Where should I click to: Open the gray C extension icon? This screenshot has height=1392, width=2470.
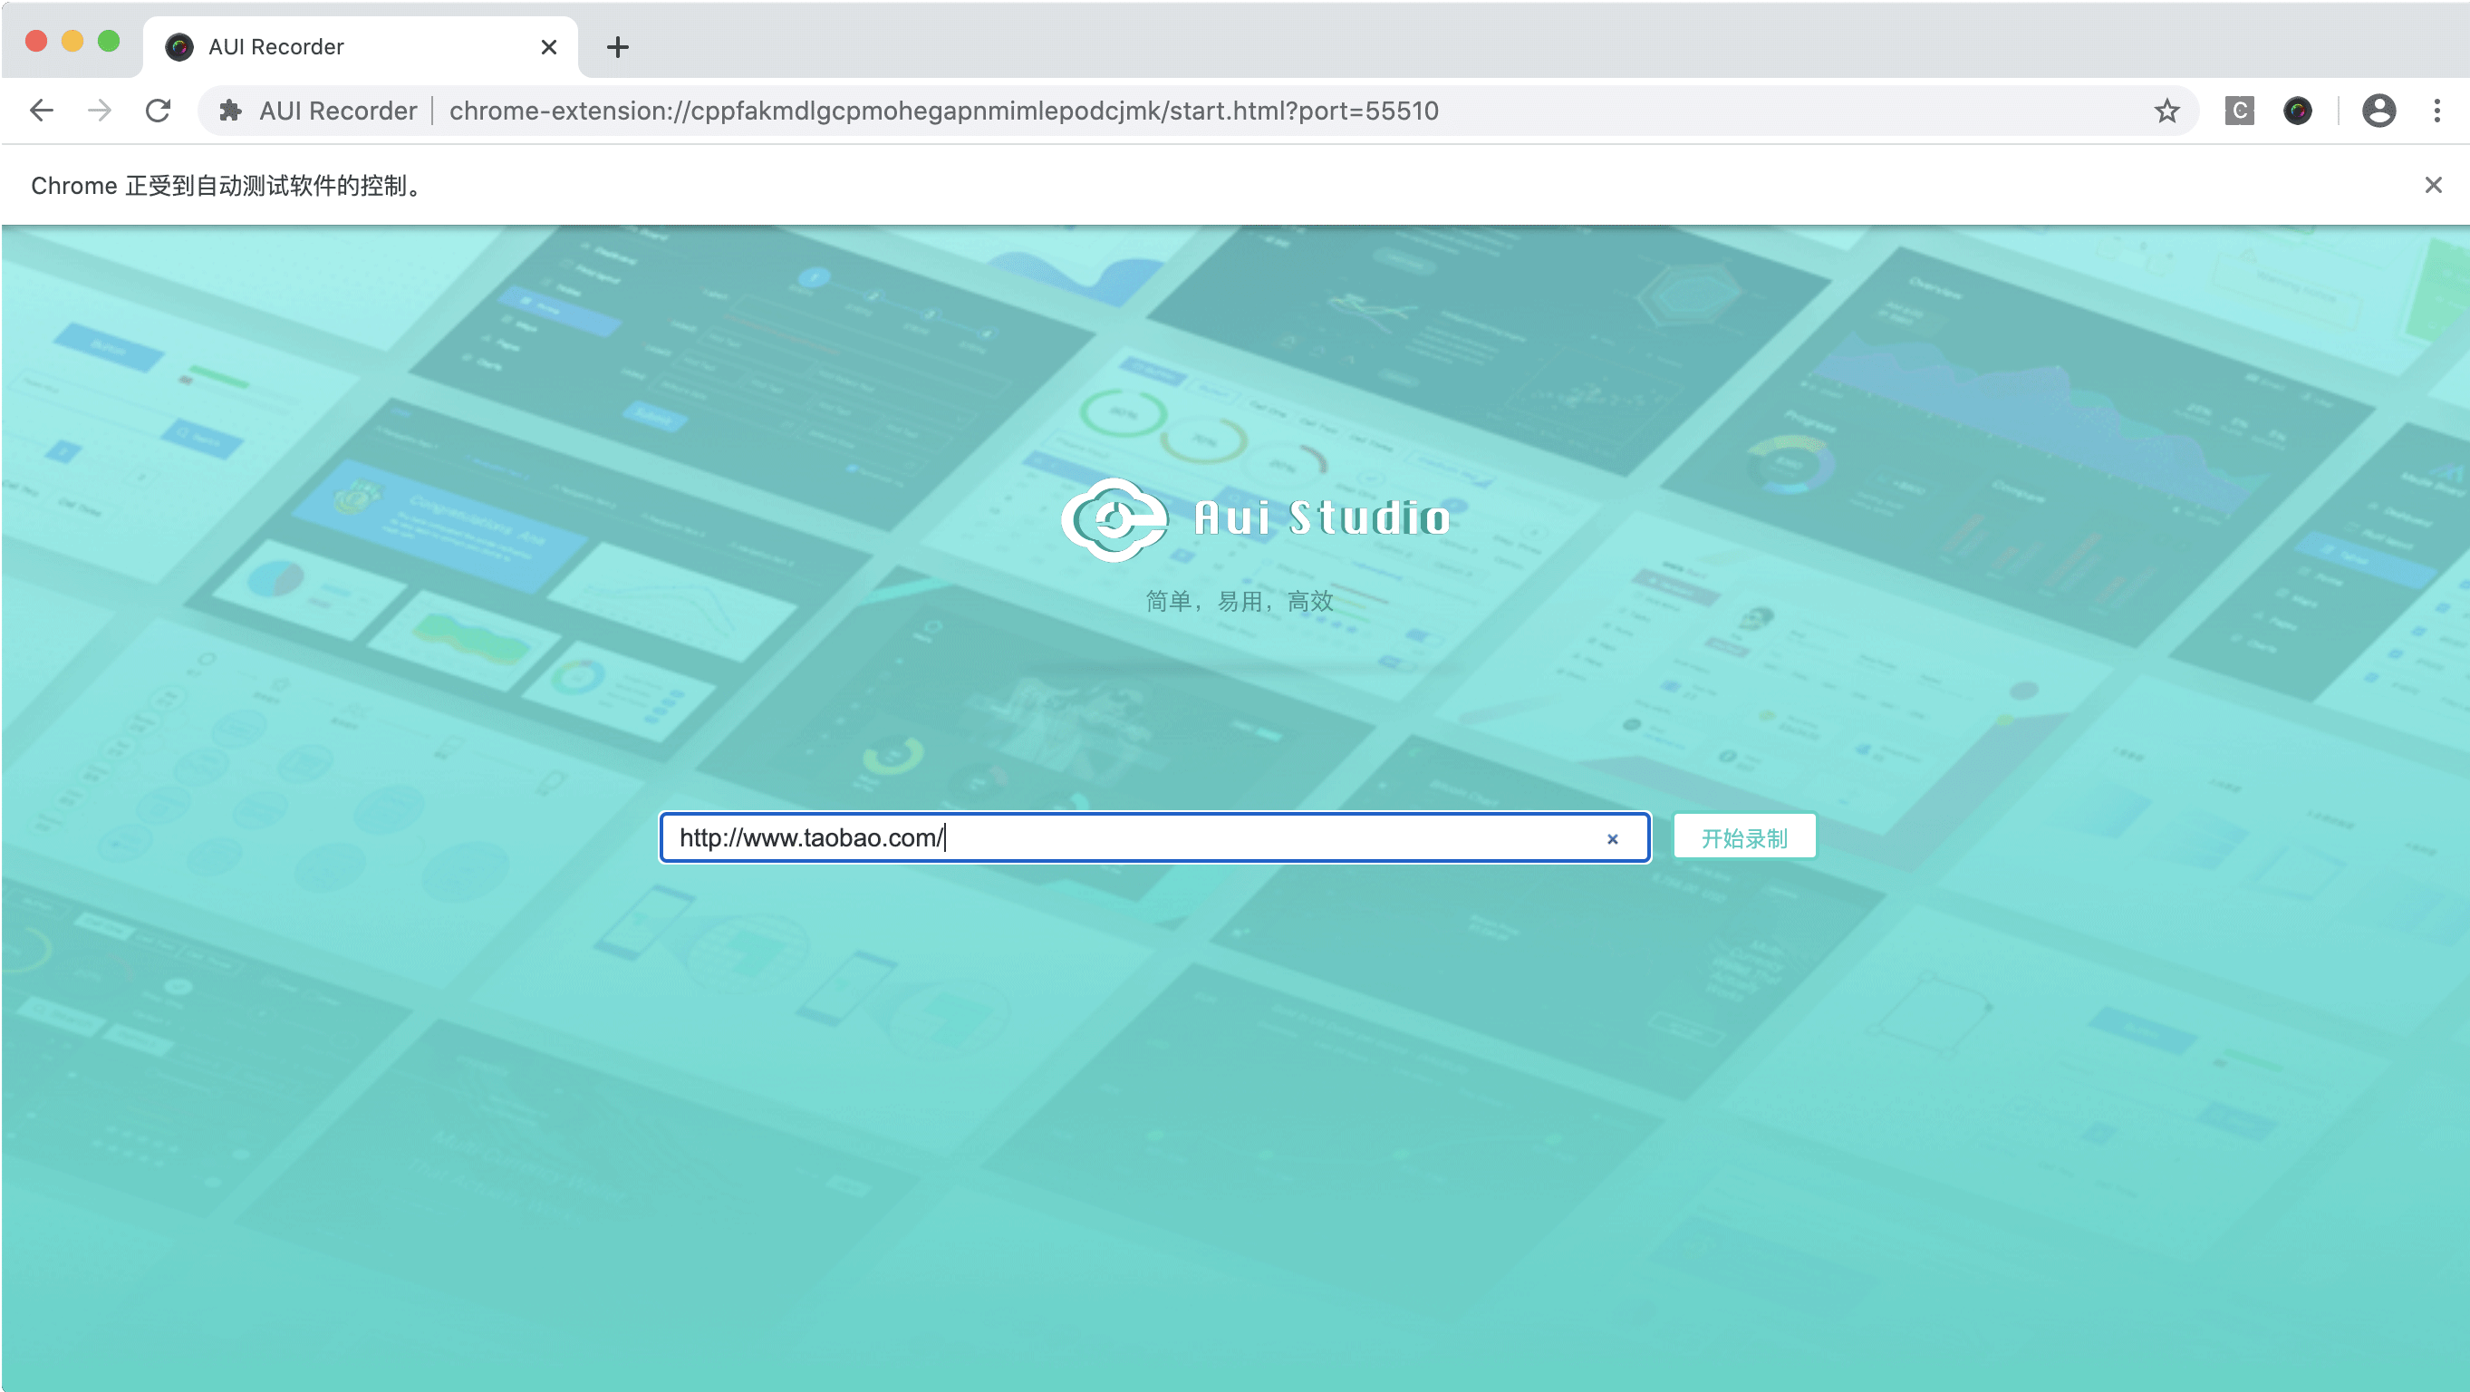pyautogui.click(x=2239, y=111)
